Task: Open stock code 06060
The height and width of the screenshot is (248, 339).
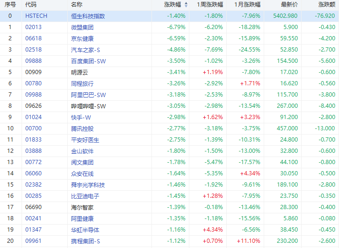Action: pyautogui.click(x=33, y=173)
